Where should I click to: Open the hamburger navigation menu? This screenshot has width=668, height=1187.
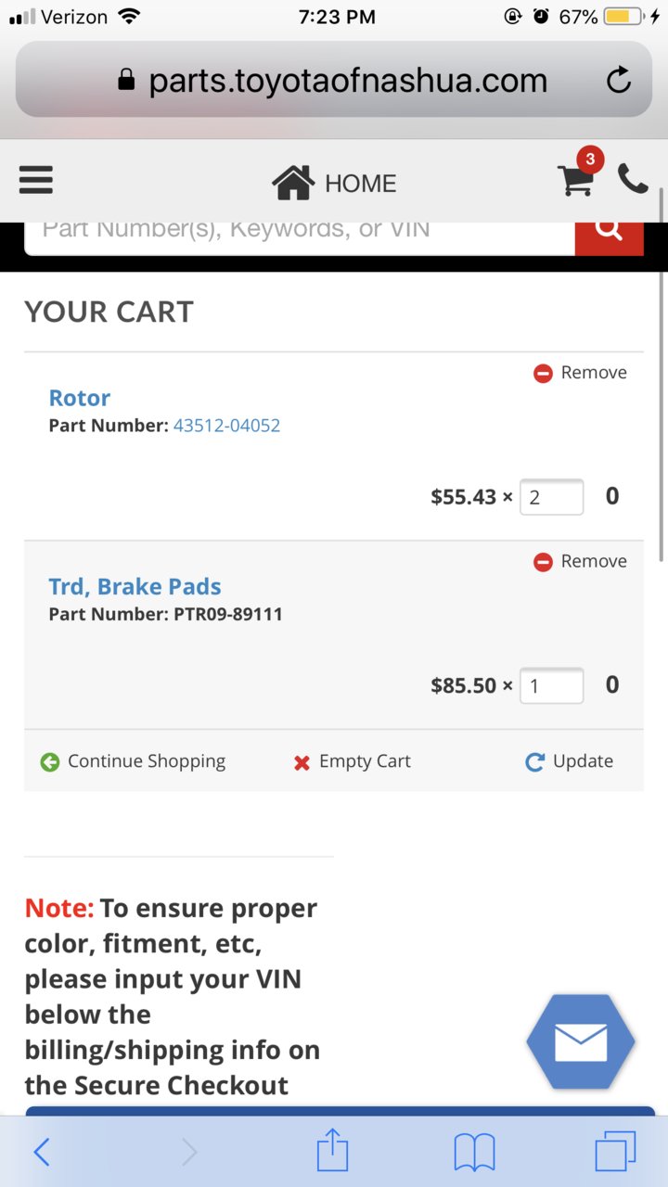[x=36, y=180]
